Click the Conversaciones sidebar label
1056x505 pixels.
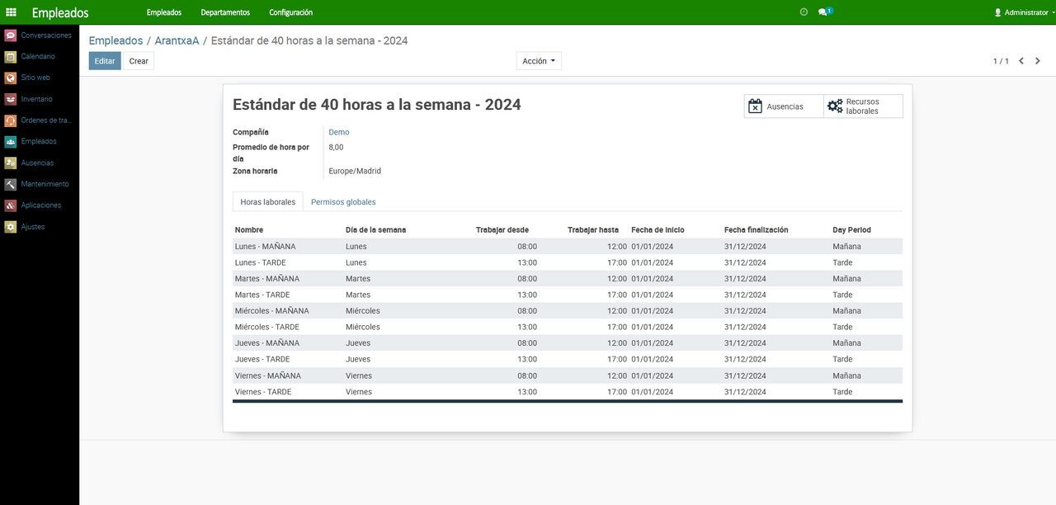46,35
